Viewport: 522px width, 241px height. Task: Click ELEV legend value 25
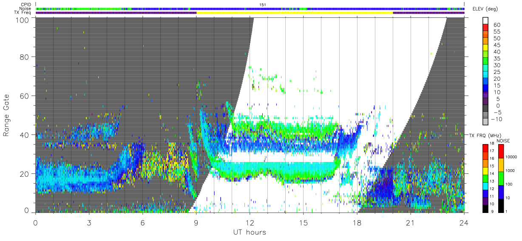point(496,72)
